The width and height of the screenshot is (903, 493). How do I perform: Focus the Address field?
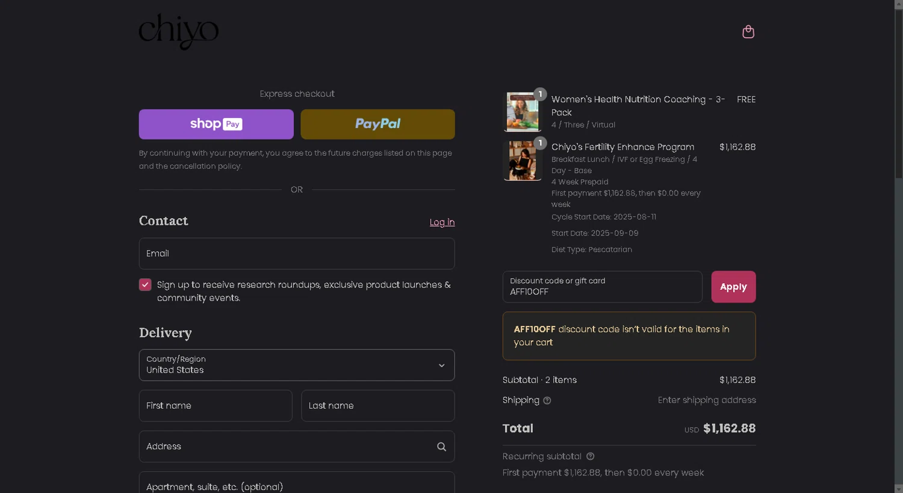[297, 447]
